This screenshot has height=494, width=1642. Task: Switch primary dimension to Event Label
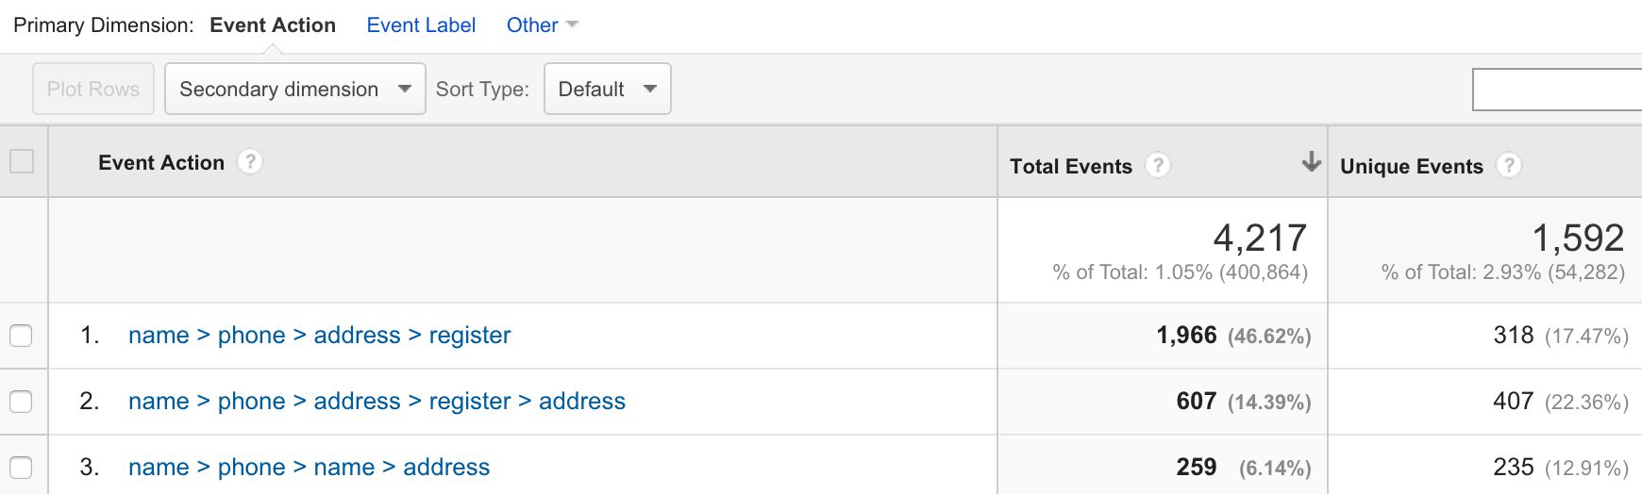click(x=421, y=25)
